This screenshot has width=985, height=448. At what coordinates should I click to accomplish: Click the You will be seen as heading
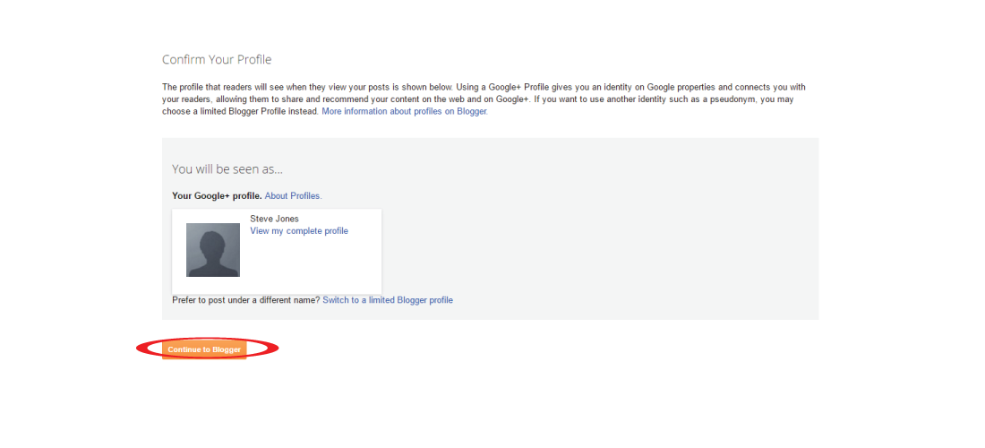tap(227, 169)
